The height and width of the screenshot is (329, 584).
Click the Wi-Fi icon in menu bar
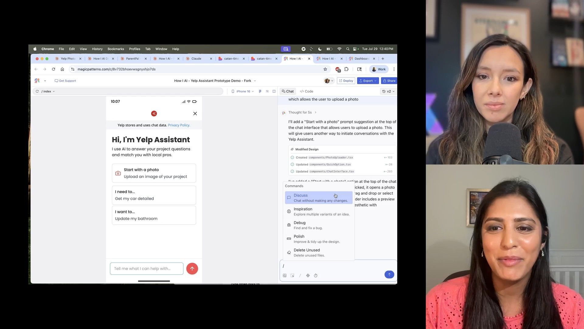(x=339, y=49)
